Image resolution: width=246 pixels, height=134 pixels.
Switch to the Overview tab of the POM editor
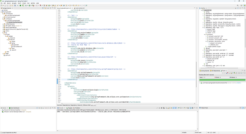(x=59, y=105)
